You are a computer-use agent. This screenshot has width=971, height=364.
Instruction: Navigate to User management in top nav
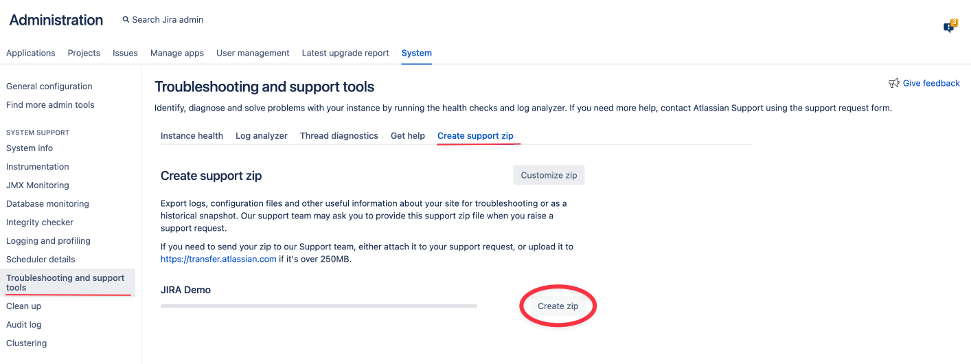[x=253, y=53]
